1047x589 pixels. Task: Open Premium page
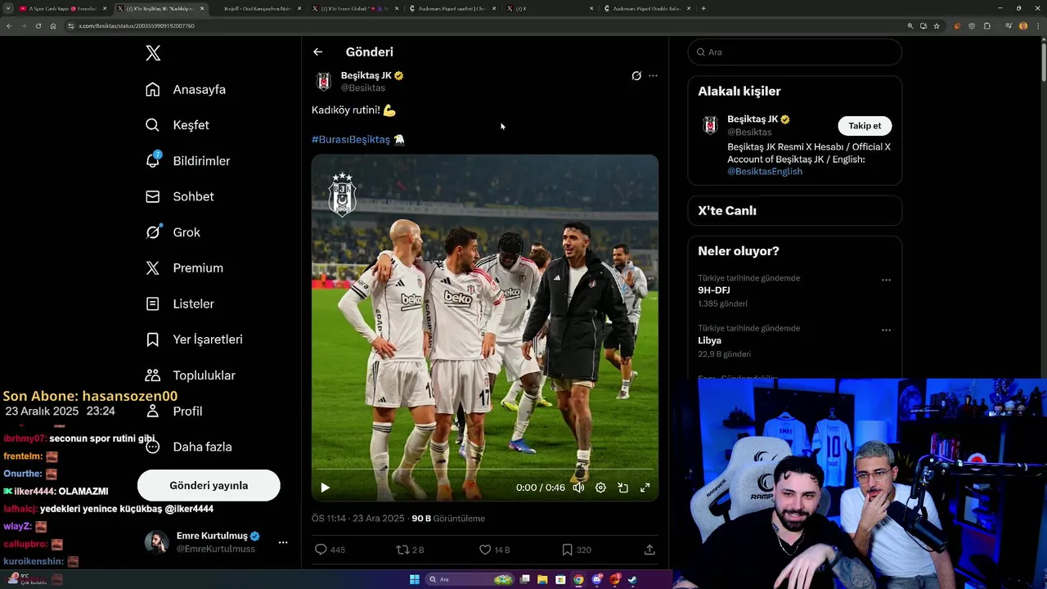183,268
